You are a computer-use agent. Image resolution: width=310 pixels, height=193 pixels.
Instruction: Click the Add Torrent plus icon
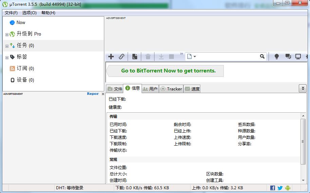[x=111, y=57]
